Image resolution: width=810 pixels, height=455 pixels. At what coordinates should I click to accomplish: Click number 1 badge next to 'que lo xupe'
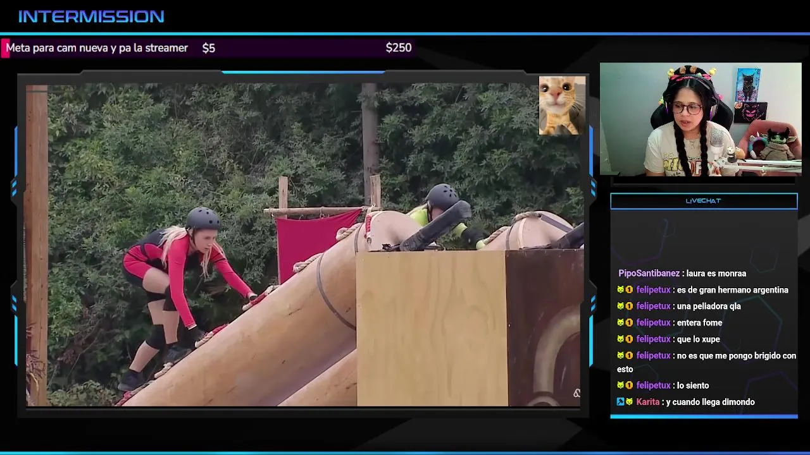point(629,339)
